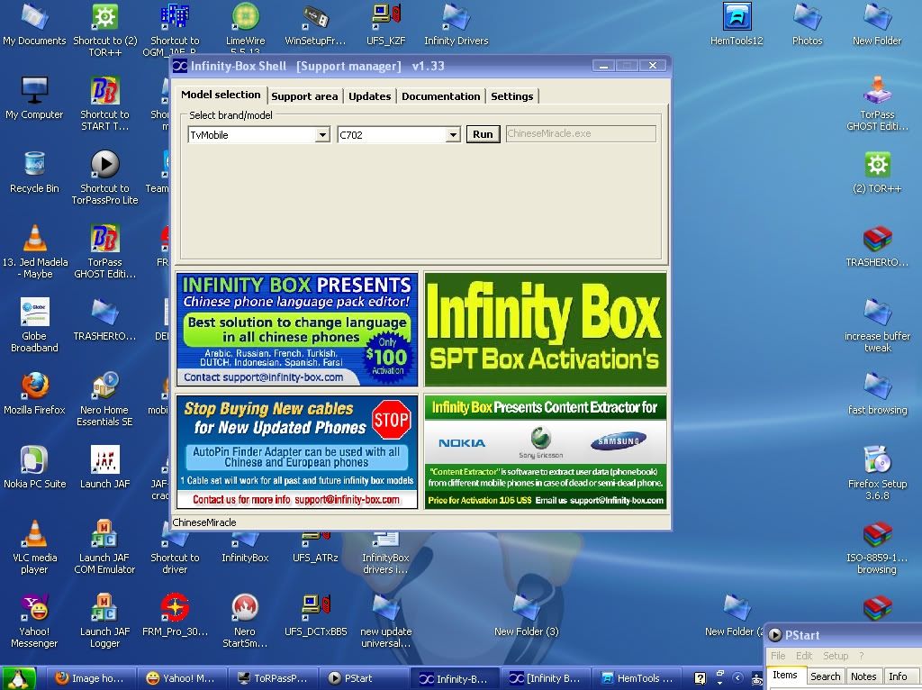Switch to the HemTools taskbar button
Viewport: 922px width, 690px height.
pos(637,678)
